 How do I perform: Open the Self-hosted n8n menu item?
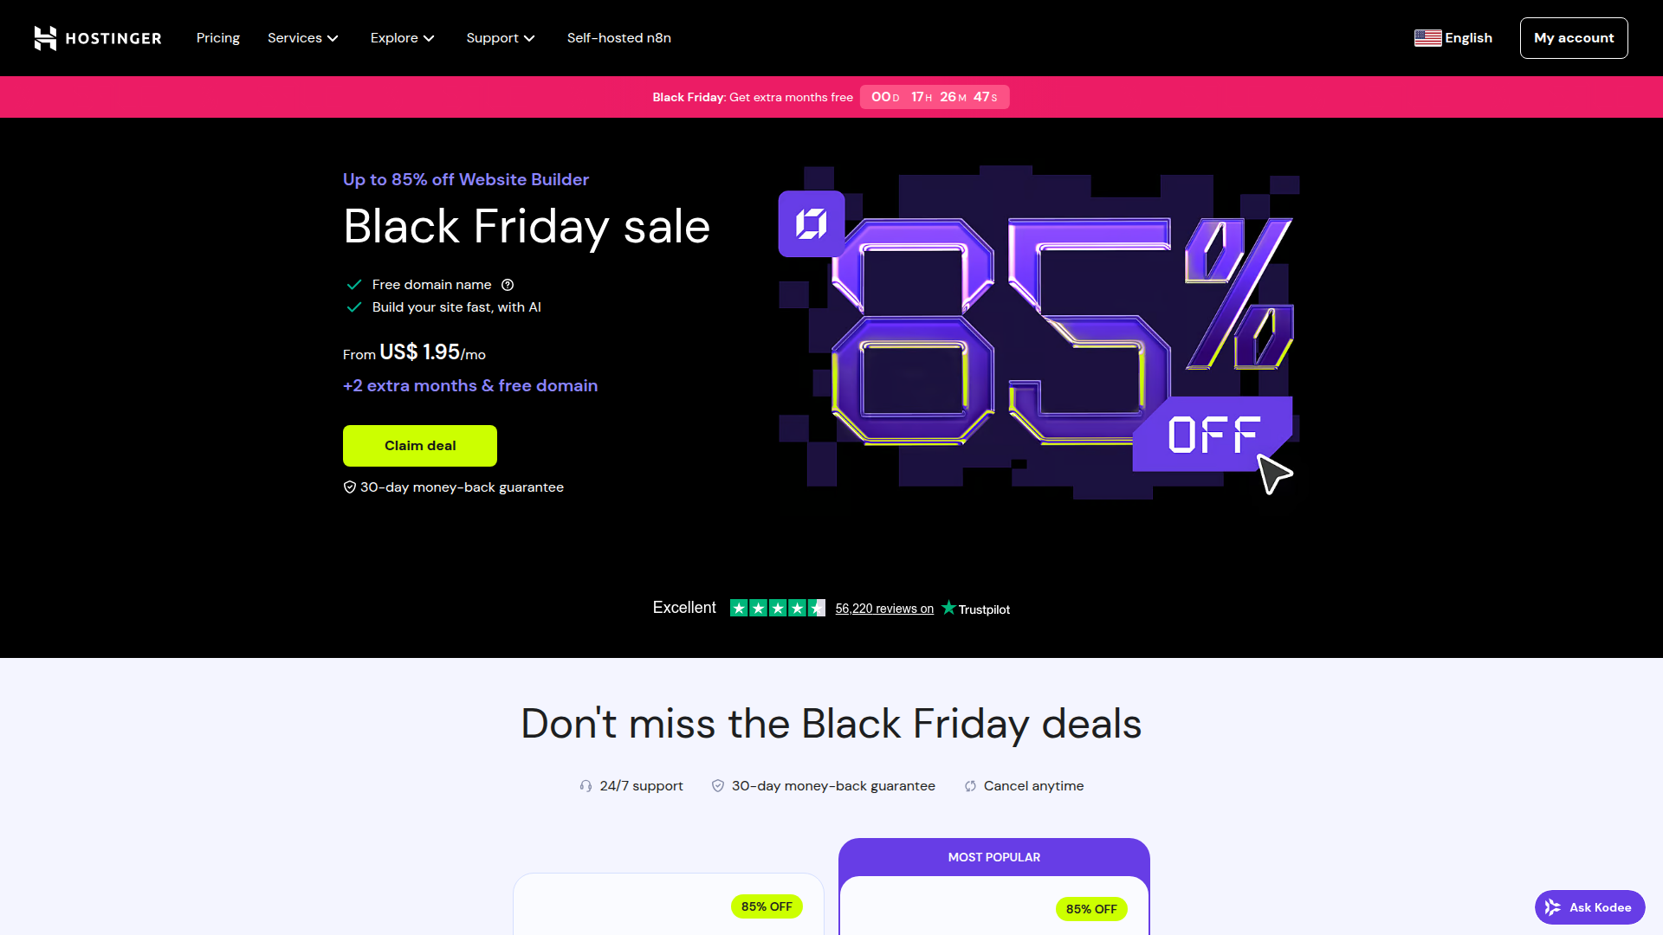coord(618,38)
